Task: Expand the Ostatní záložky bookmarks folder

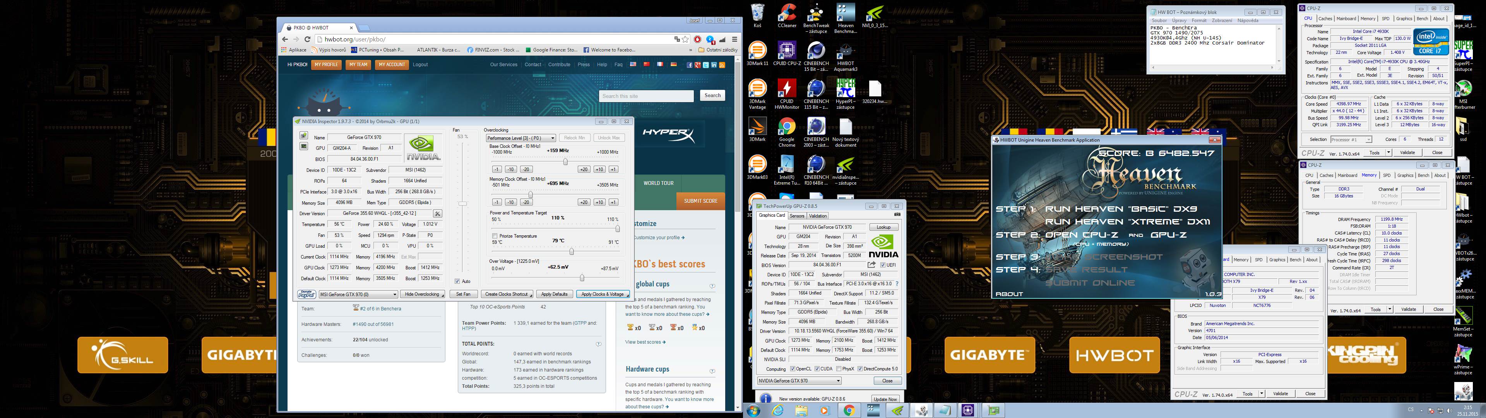Action: tap(717, 50)
